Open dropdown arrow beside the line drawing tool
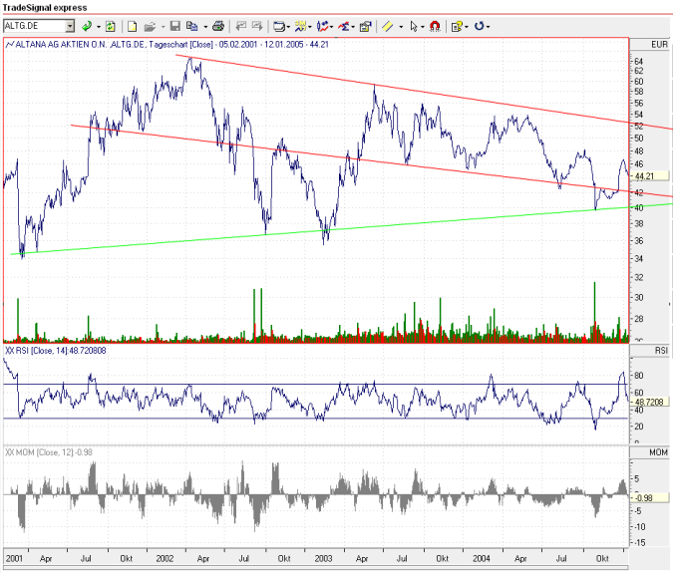This screenshot has width=673, height=573. [400, 26]
